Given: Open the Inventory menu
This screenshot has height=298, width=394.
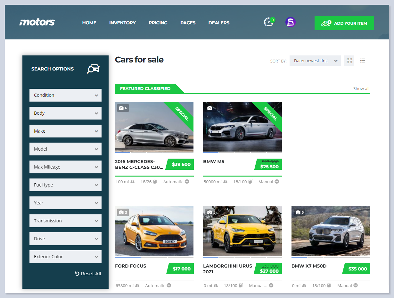Looking at the screenshot, I should [x=122, y=23].
